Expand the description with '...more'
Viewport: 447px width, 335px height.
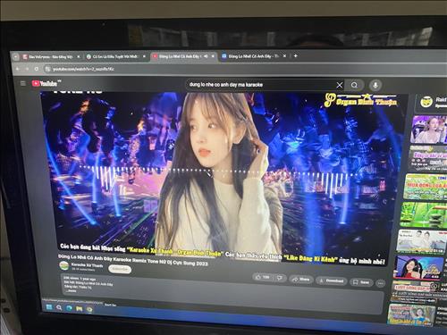72,290
